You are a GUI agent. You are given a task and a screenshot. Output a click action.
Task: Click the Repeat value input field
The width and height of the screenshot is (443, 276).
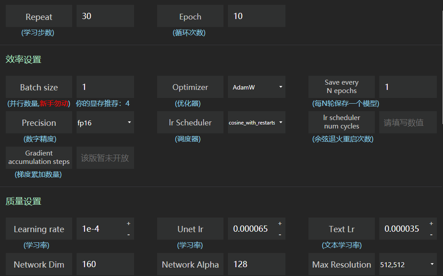point(105,16)
